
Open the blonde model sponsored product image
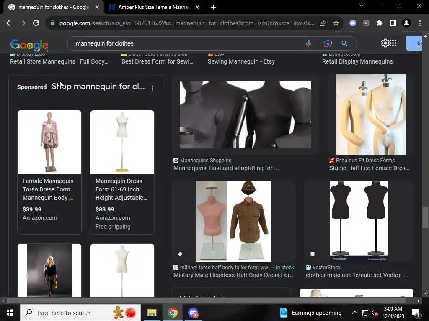49,270
